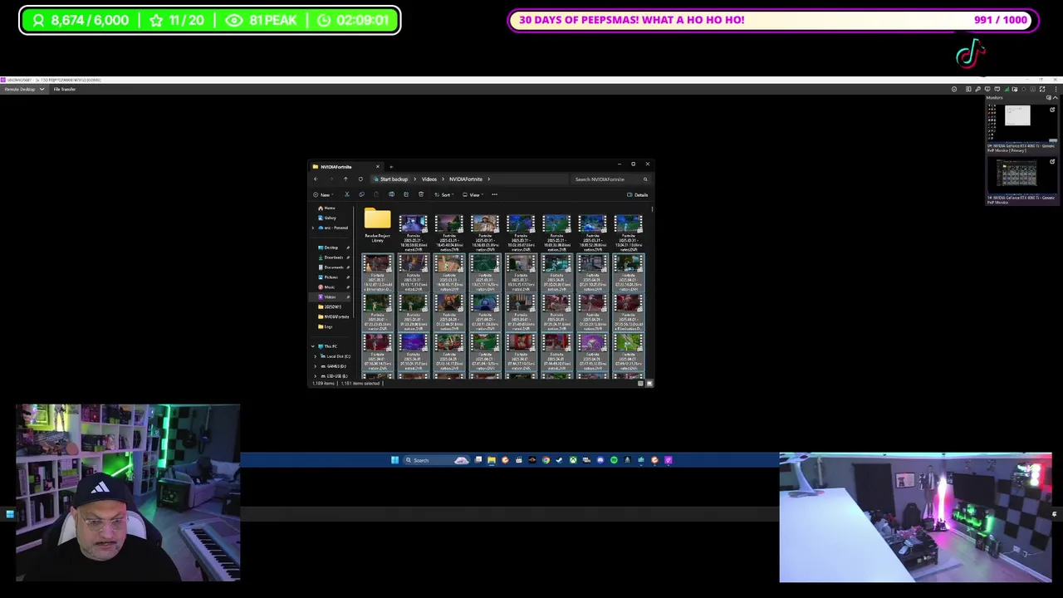The height and width of the screenshot is (598, 1063).
Task: Switch Explorer to large thumbnails view icon
Action: (649, 383)
